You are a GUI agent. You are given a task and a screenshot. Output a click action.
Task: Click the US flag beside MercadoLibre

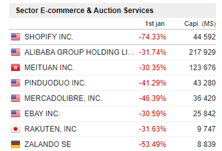pos(16,98)
